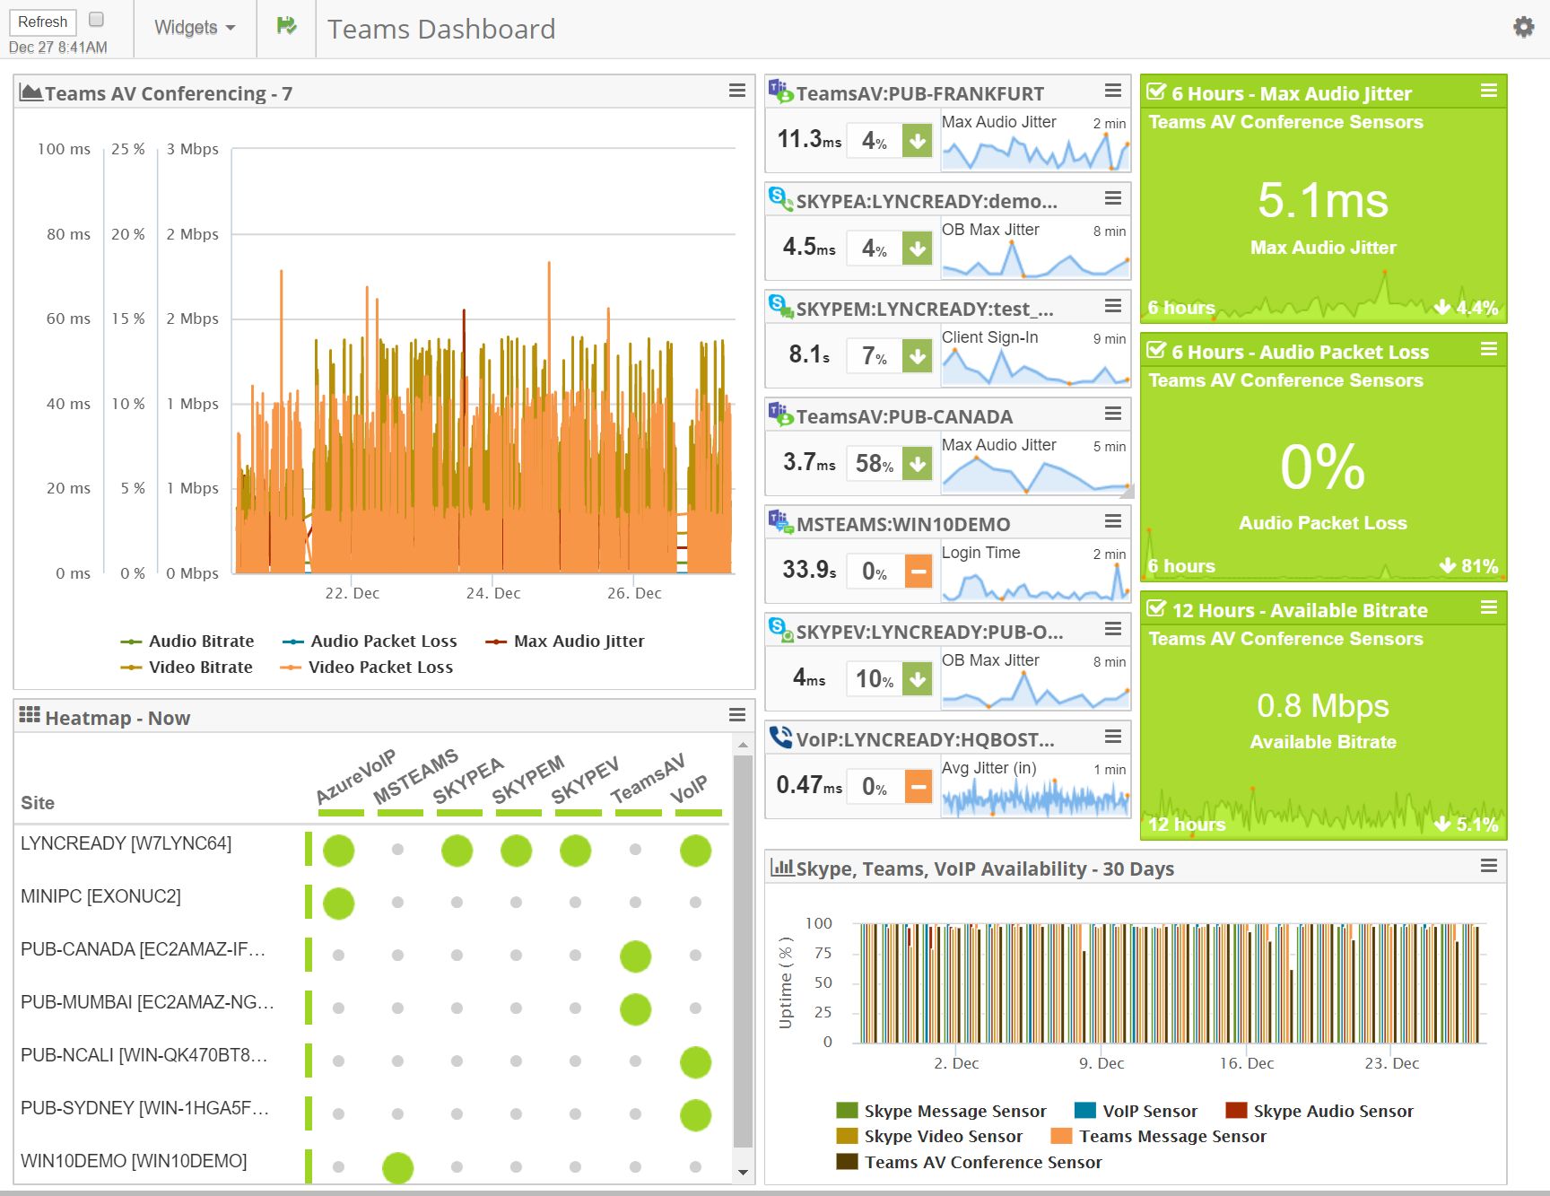Click the Skype icon beside SKYPEM:LYNCREADY
1550x1196 pixels.
(x=780, y=307)
